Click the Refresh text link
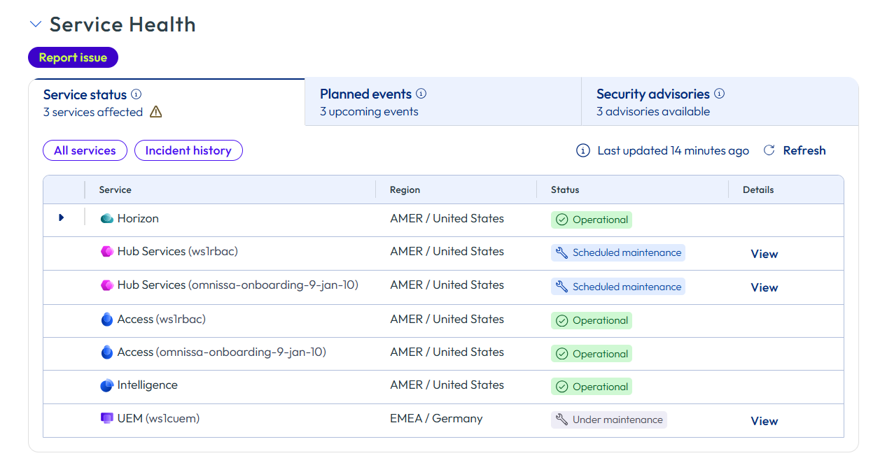This screenshot has height=465, width=873. point(804,150)
